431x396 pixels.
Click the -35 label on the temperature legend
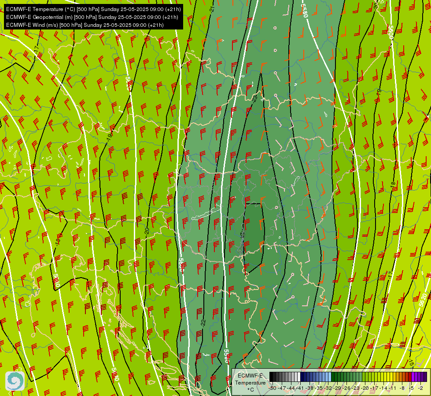(x=319, y=388)
